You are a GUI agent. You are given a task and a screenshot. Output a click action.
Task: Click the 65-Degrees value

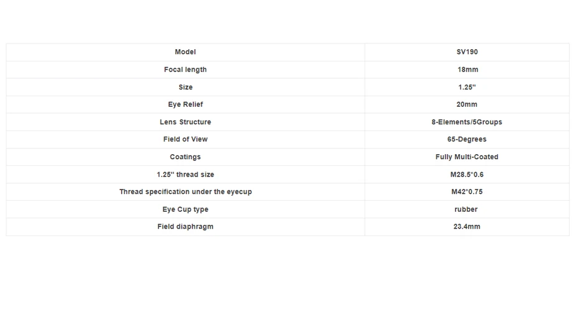pyautogui.click(x=467, y=139)
